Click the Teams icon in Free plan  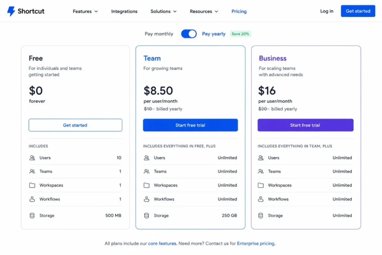[32, 171]
